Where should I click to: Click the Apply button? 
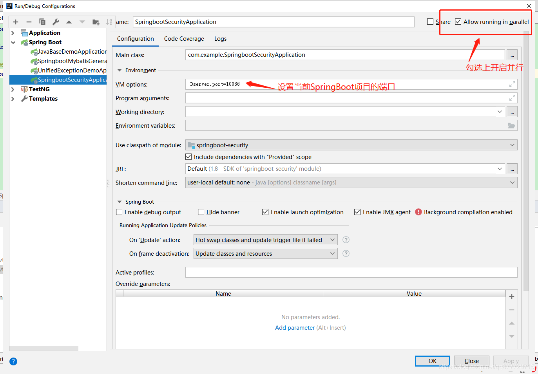511,361
